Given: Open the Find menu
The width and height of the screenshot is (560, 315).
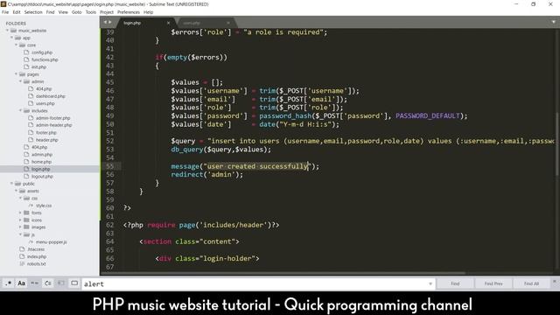Looking at the screenshot, I should (x=51, y=12).
